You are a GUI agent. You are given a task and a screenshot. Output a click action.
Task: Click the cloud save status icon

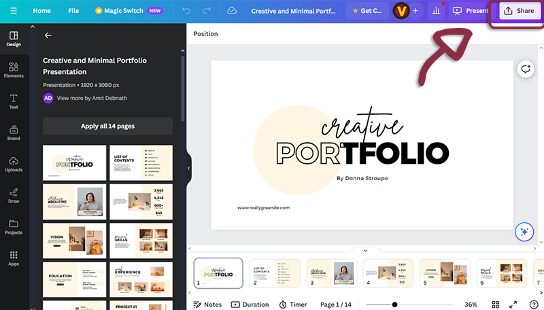[232, 11]
